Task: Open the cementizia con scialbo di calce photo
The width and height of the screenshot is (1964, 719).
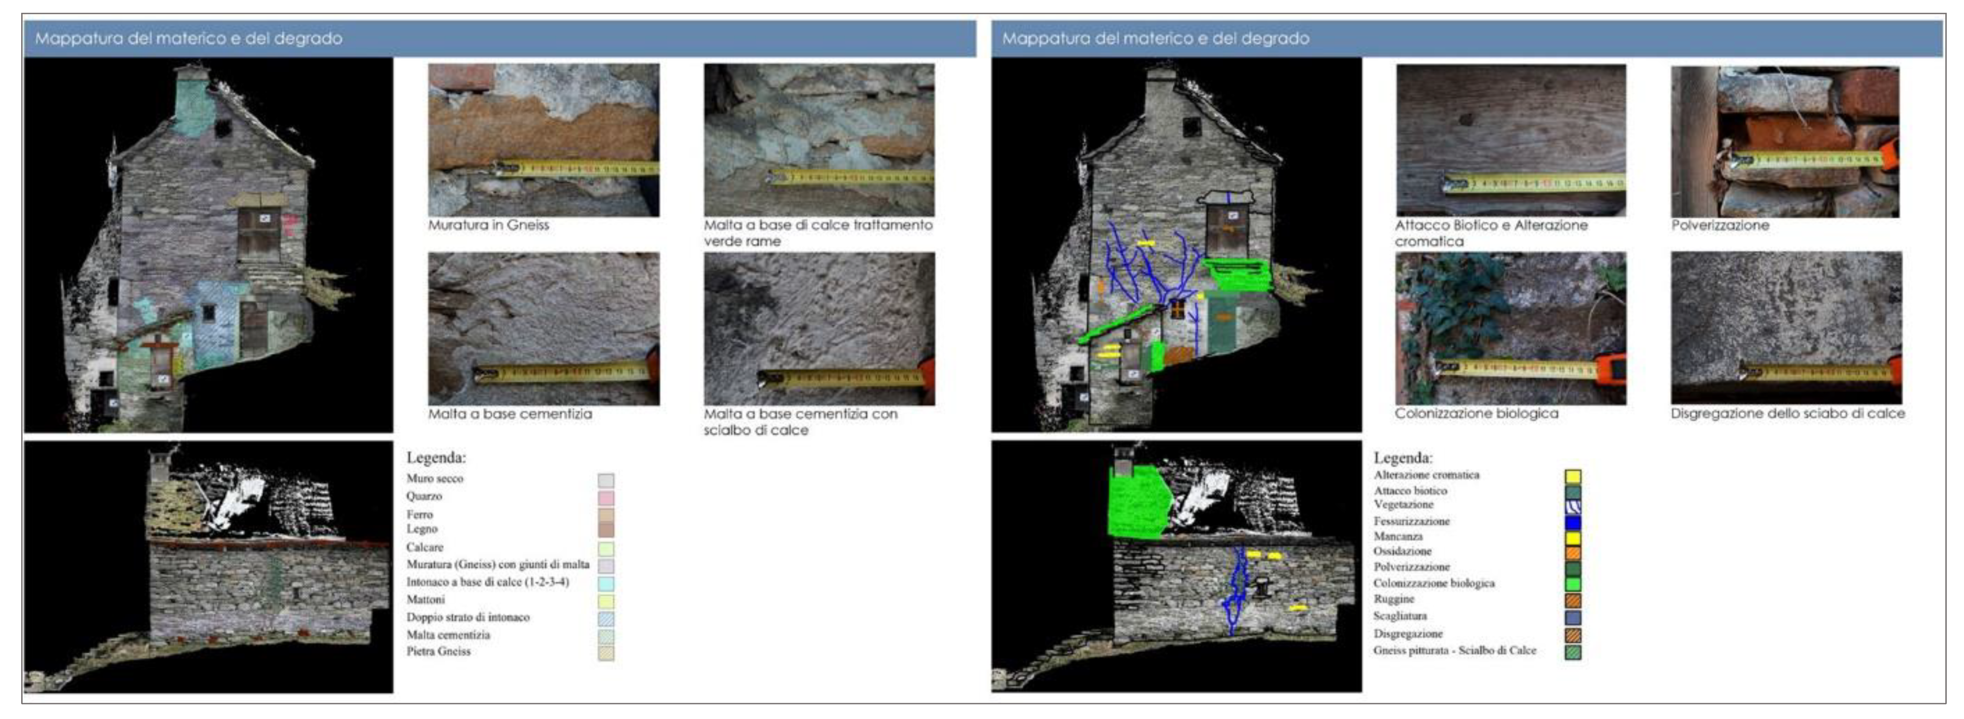Action: [819, 329]
